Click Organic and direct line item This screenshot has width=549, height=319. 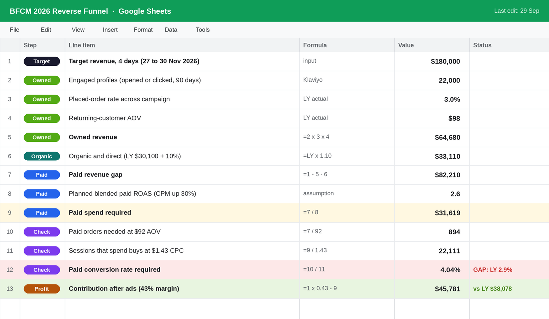pyautogui.click(x=182, y=156)
